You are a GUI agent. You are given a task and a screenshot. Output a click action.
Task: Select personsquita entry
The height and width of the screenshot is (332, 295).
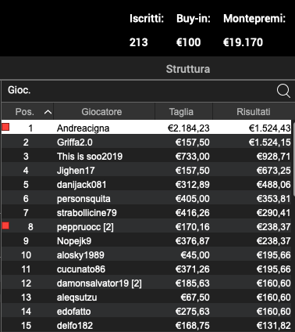click(146, 199)
